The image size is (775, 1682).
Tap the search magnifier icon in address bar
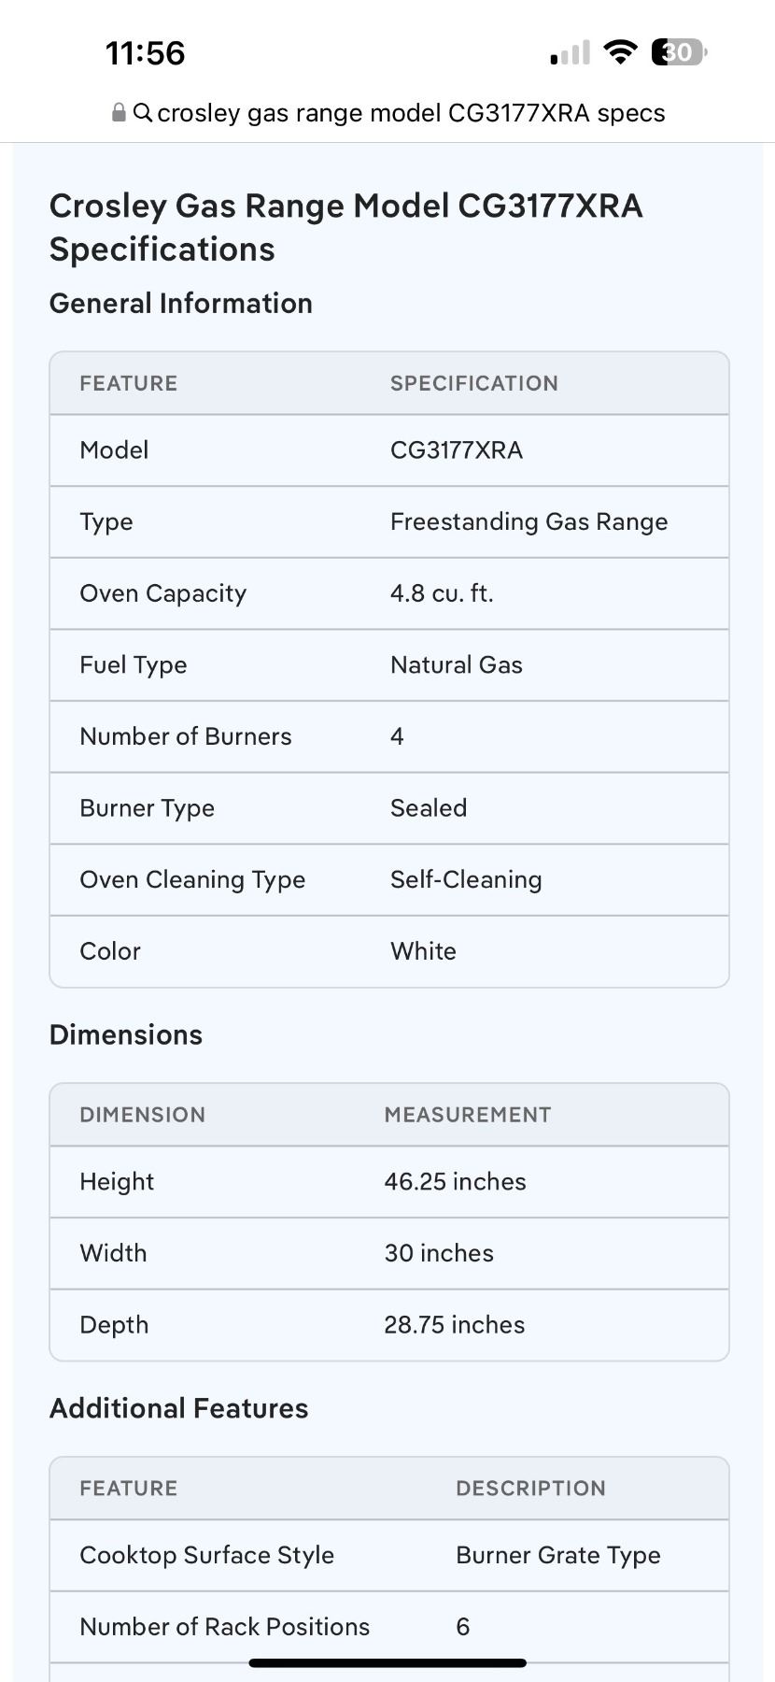(143, 113)
